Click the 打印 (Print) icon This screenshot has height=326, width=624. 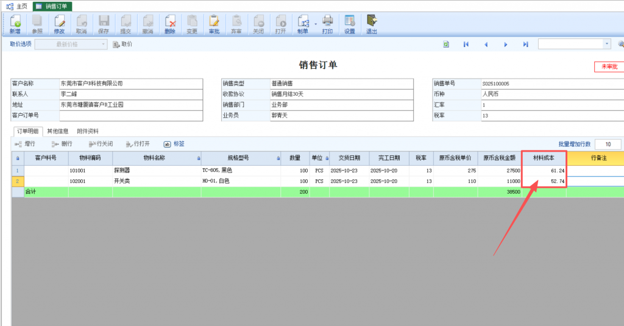pyautogui.click(x=327, y=24)
